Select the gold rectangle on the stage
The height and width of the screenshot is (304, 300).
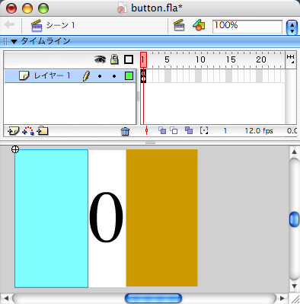(x=162, y=218)
